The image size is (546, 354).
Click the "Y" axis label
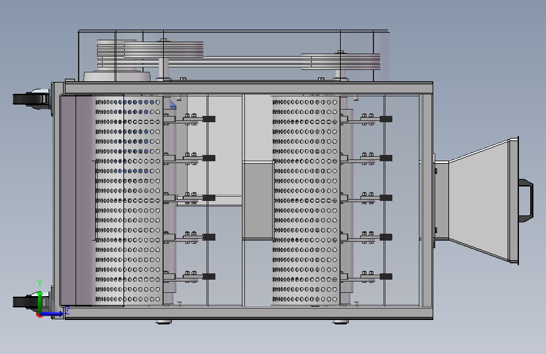tap(40, 283)
